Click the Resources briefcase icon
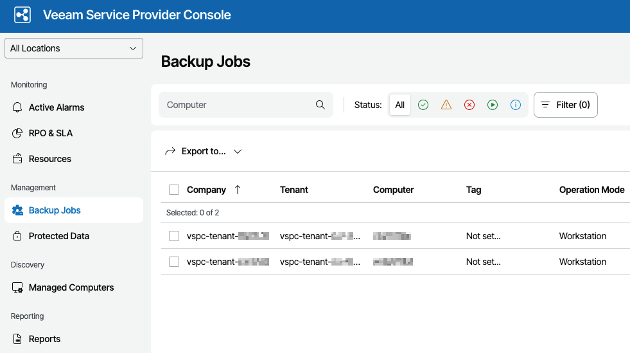630x353 pixels. coord(17,159)
